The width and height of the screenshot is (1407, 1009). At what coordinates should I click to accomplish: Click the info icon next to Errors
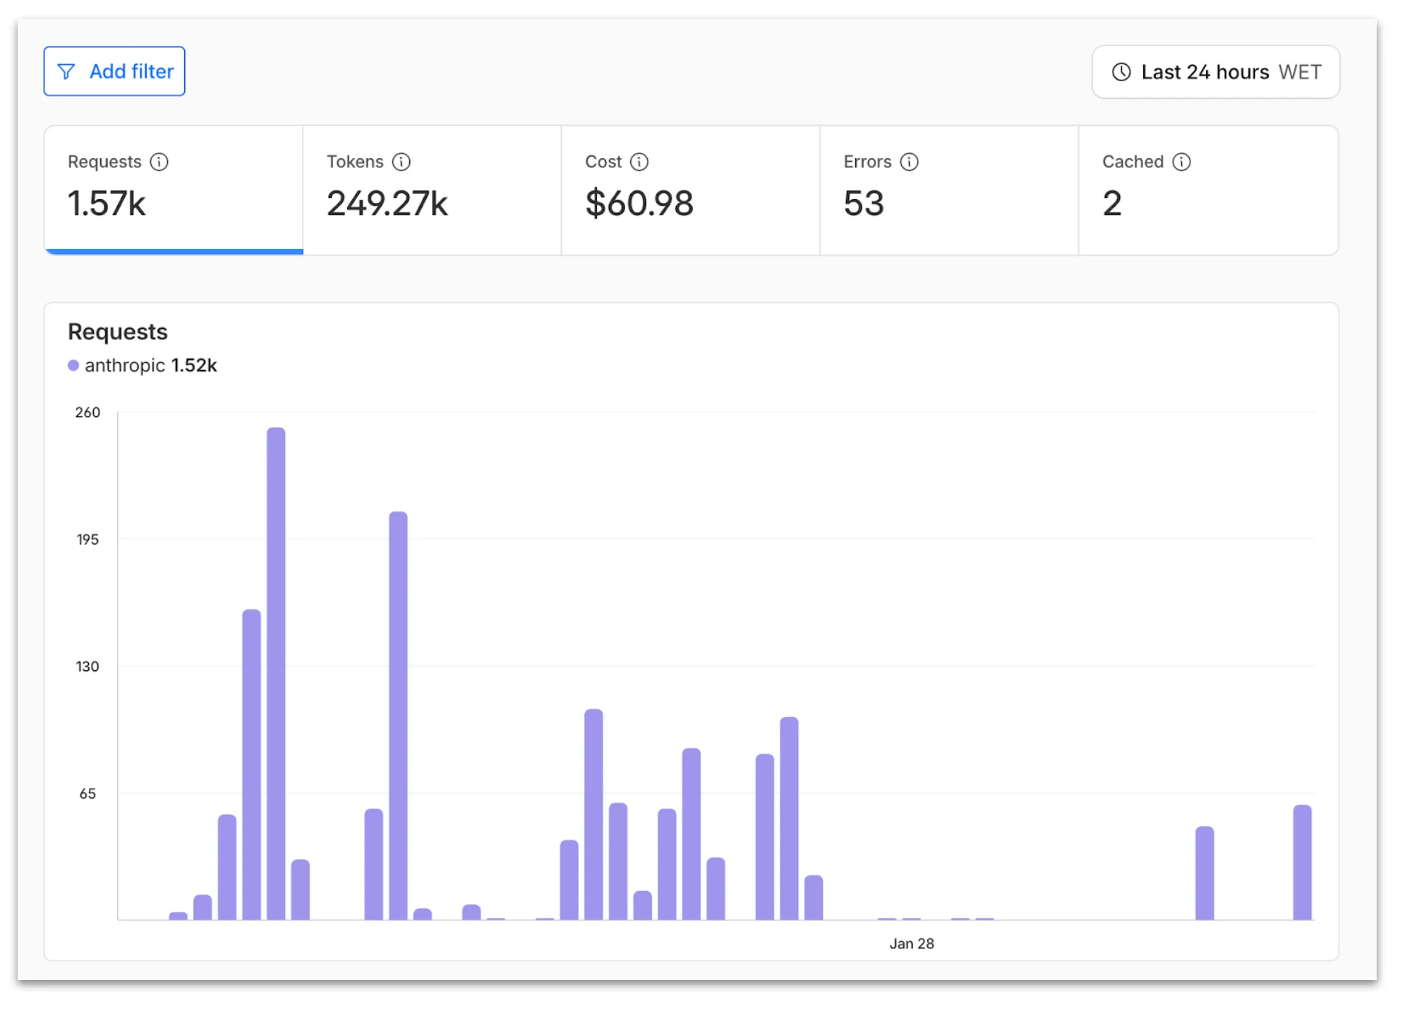tap(910, 162)
